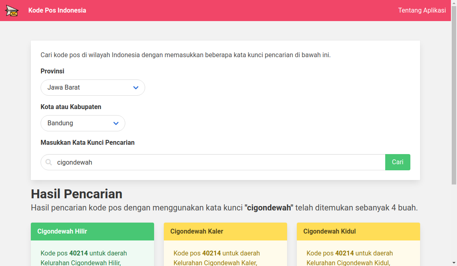Click the Hasil Pencarian heading text
457x266 pixels.
point(76,194)
